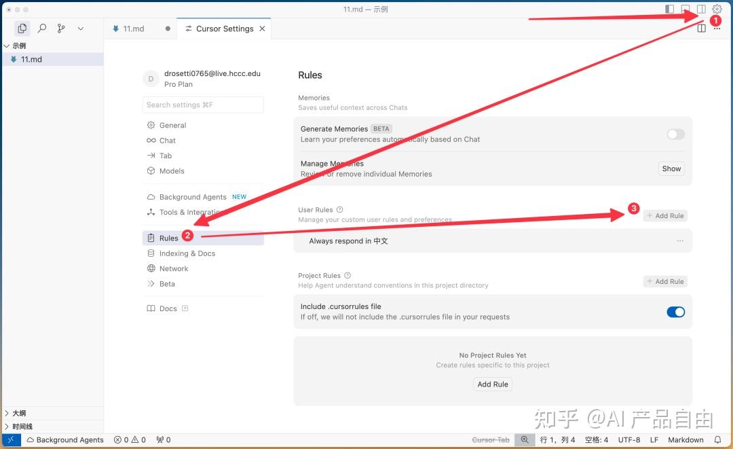This screenshot has height=449, width=733.
Task: Click the User Rules help icon
Action: click(x=340, y=209)
